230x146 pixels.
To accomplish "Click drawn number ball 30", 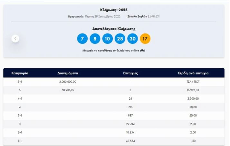I will pyautogui.click(x=133, y=39).
